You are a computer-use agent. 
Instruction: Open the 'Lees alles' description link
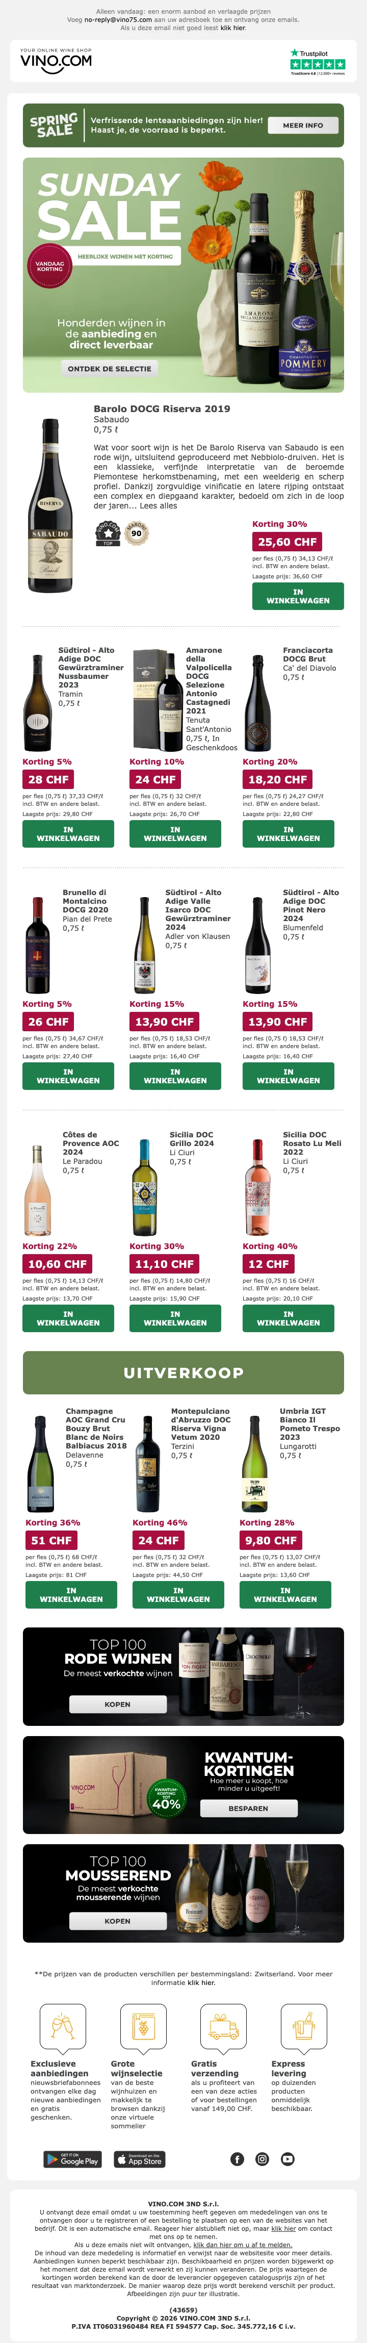(159, 506)
